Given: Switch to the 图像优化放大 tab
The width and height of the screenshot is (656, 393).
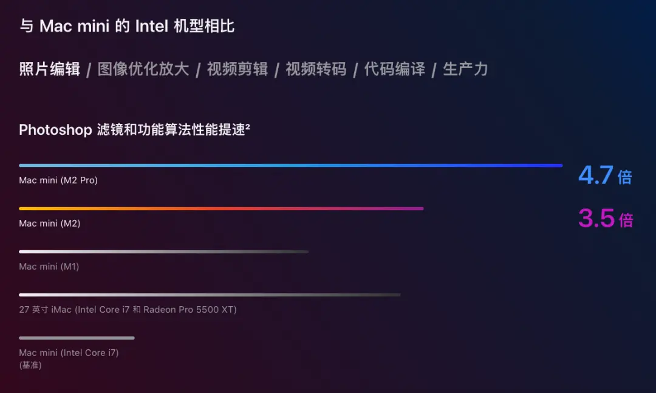Looking at the screenshot, I should pyautogui.click(x=143, y=69).
